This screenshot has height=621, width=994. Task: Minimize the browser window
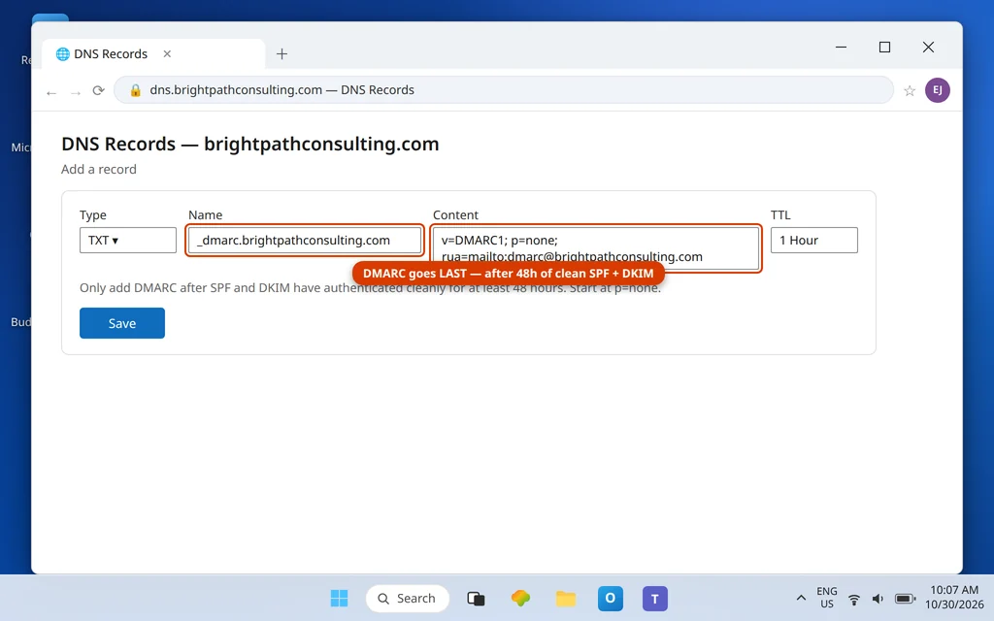pyautogui.click(x=841, y=47)
